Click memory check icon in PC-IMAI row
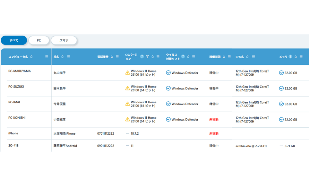 coord(281,104)
